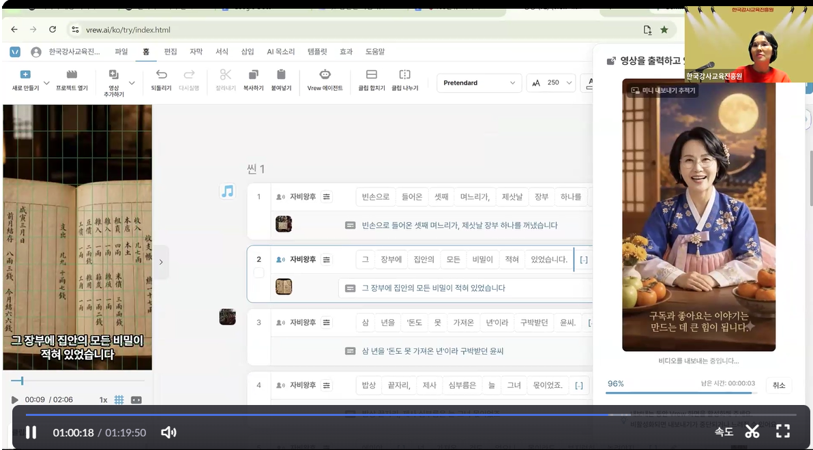Click the speaker voice icon in clip 2
Screen dimensions: 813x450
pyautogui.click(x=280, y=260)
